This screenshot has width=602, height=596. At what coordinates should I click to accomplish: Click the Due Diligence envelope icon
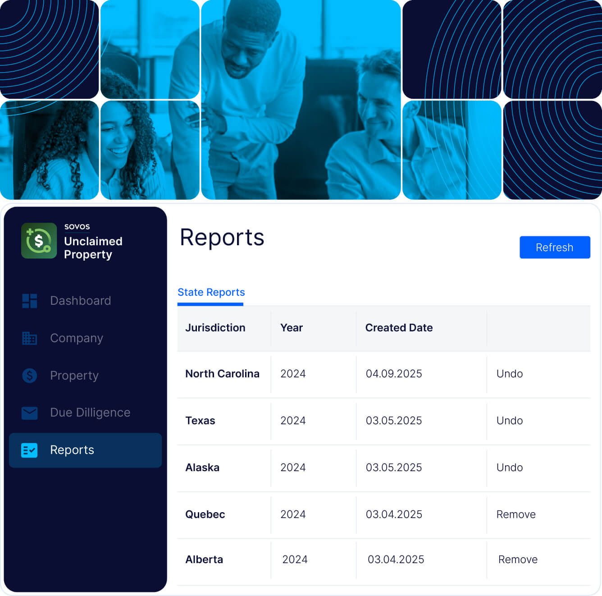30,413
